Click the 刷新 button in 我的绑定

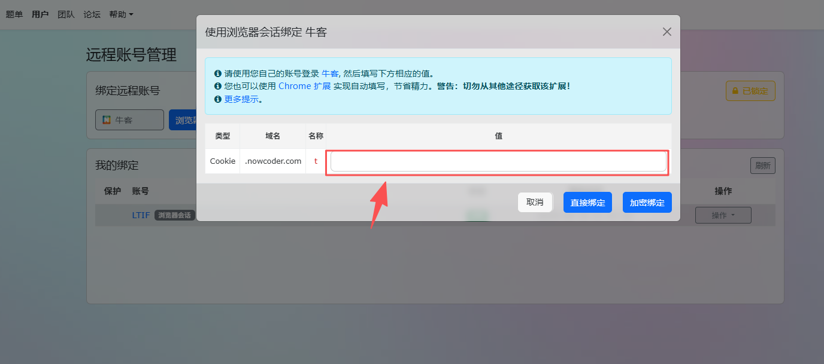click(763, 166)
